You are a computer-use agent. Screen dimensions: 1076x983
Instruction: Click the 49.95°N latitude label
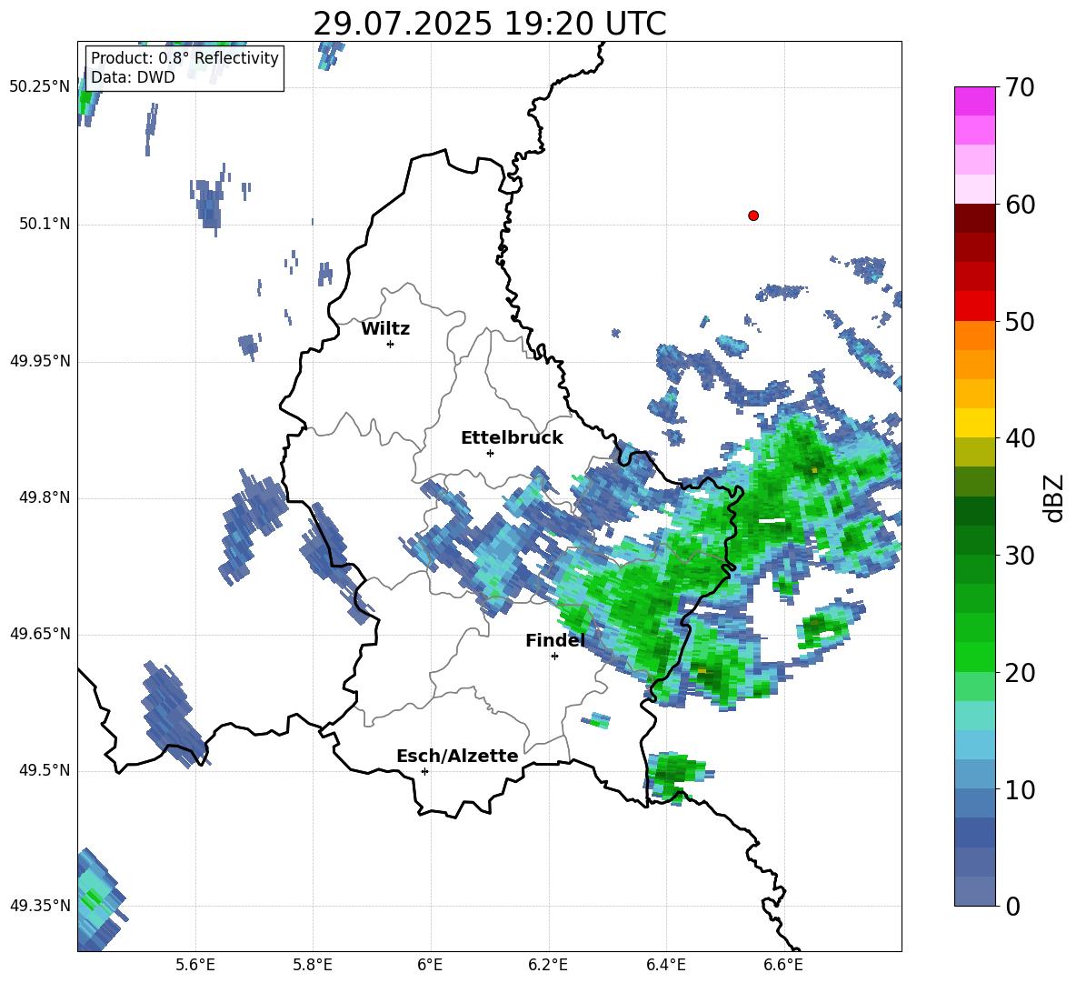point(40,361)
